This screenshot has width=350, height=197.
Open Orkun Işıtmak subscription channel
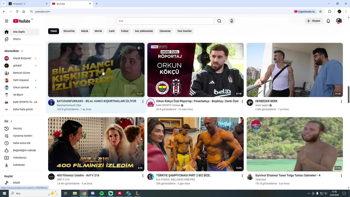point(21,88)
